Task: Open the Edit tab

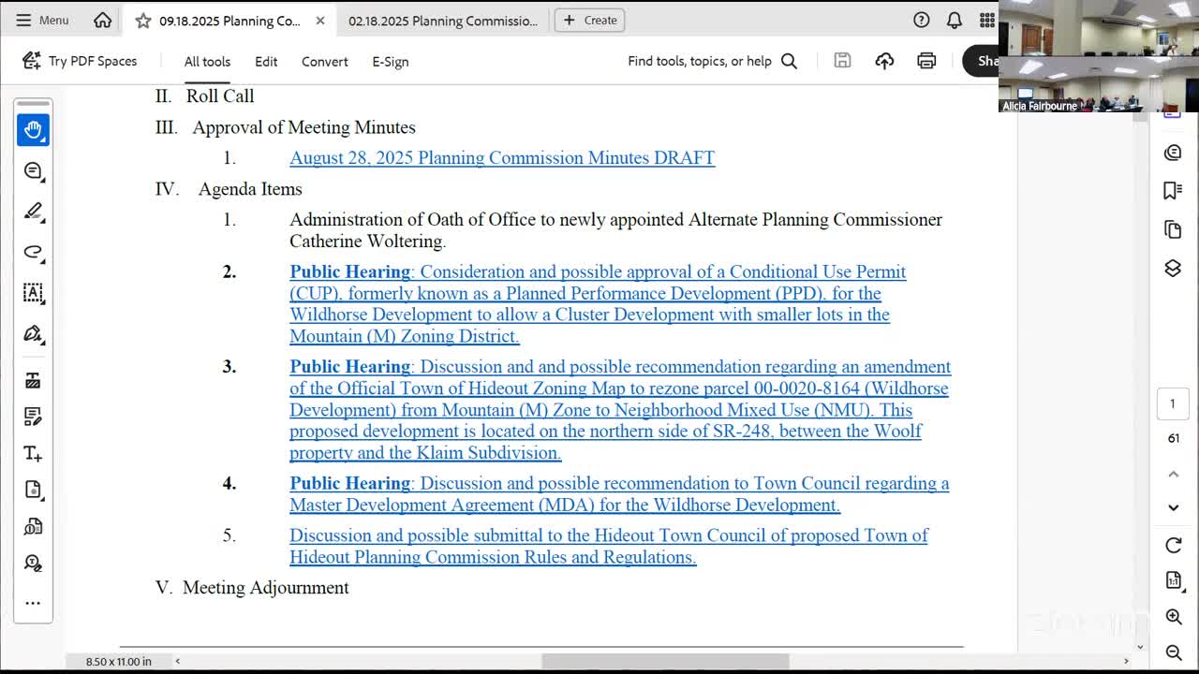Action: 266,62
